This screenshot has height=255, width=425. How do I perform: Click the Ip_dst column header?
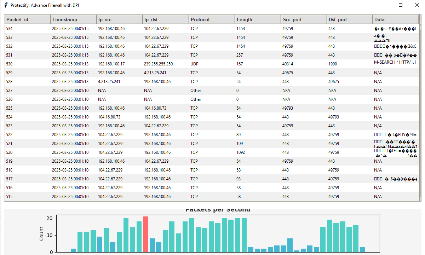(x=166, y=19)
